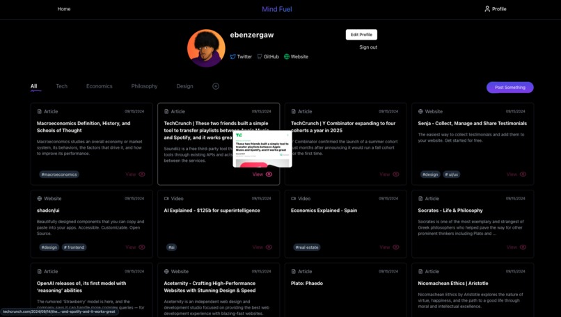Image resolution: width=561 pixels, height=317 pixels.
Task: Click camera icon on Economics Explained card
Action: [294, 198]
